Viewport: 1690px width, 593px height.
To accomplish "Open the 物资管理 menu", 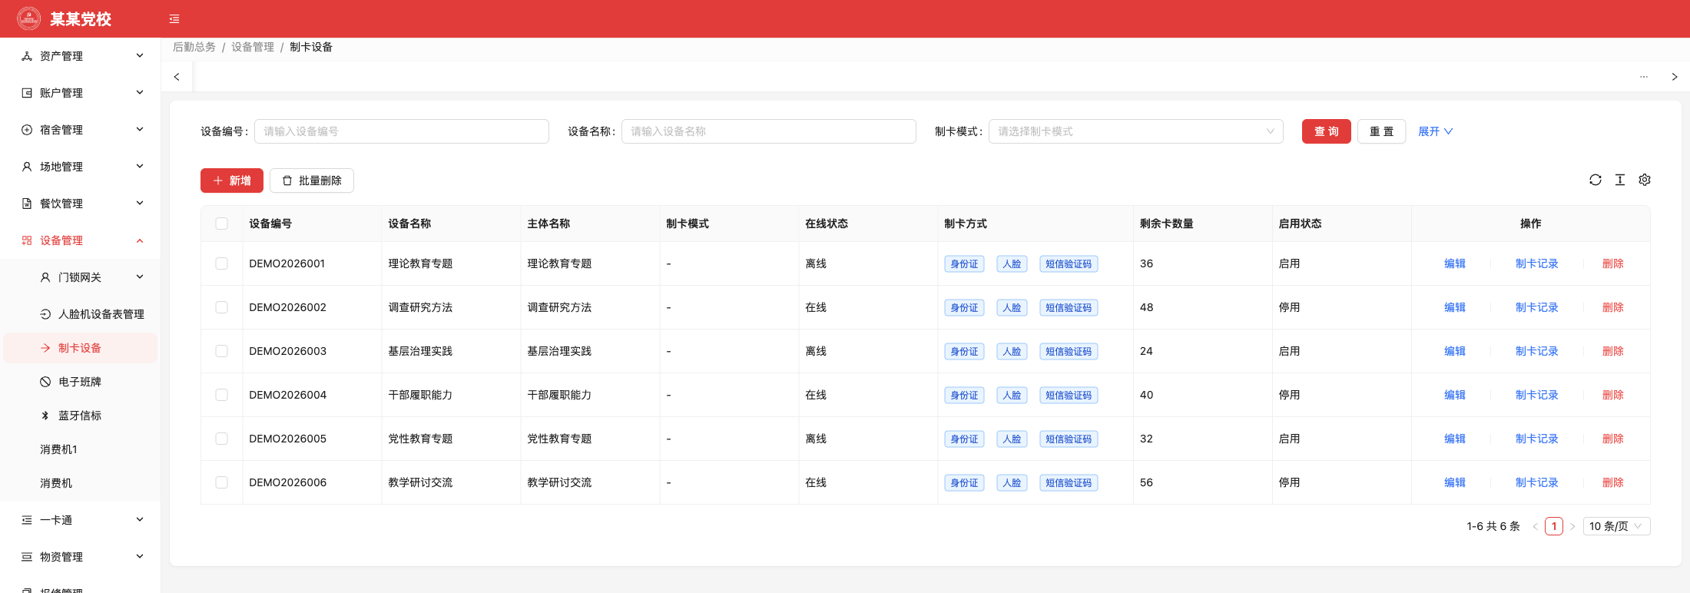I will [80, 557].
